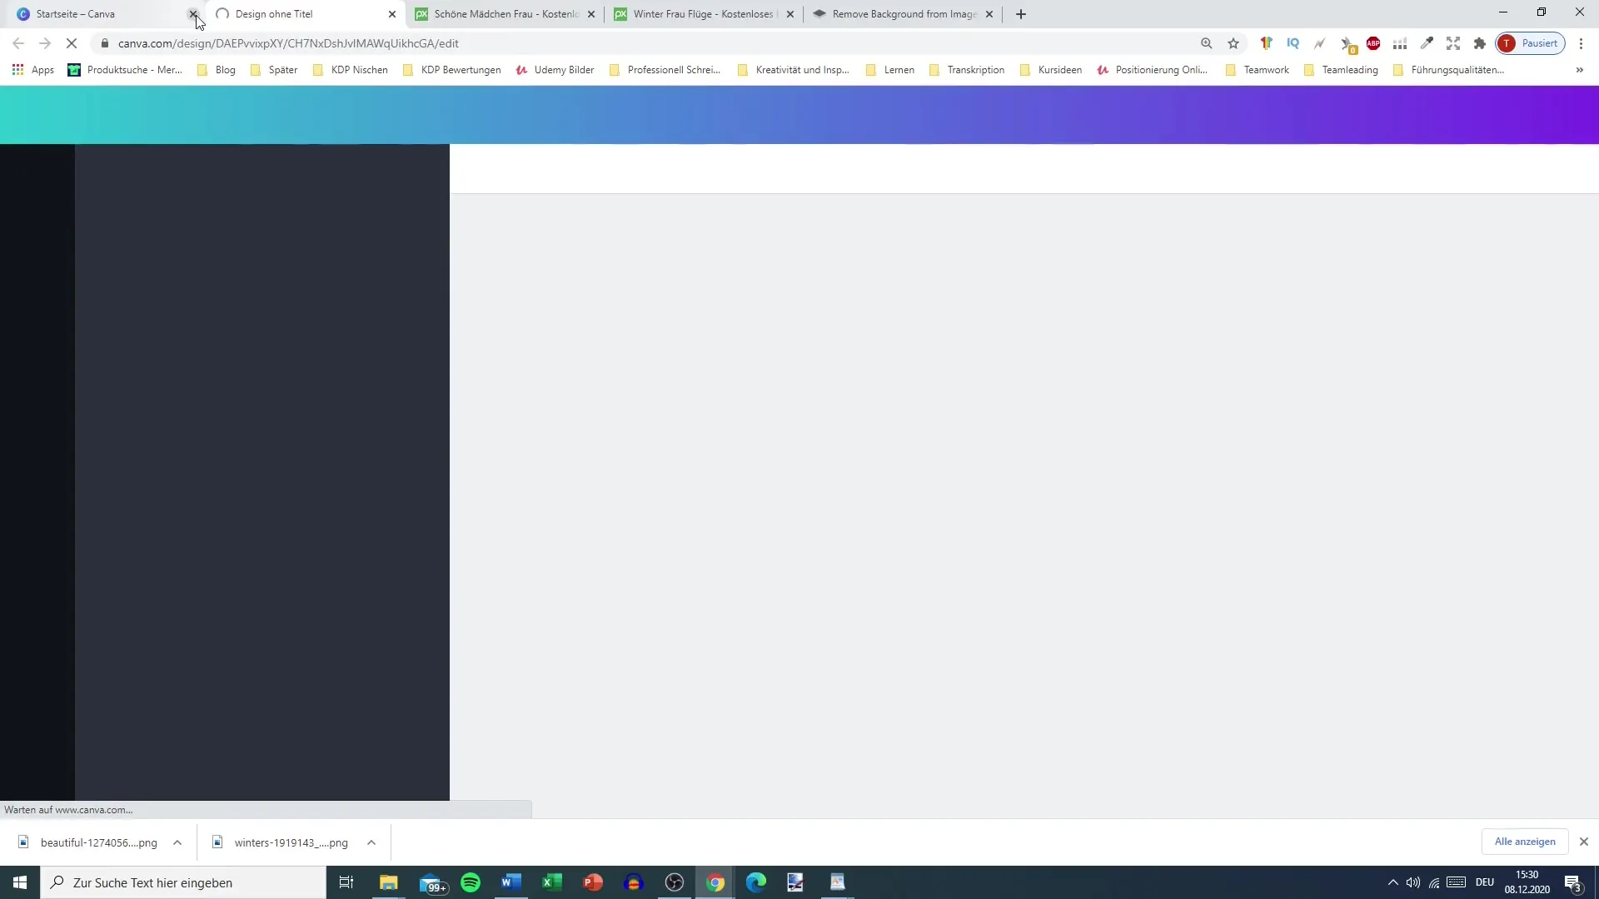Stop loading the page

tap(72, 43)
